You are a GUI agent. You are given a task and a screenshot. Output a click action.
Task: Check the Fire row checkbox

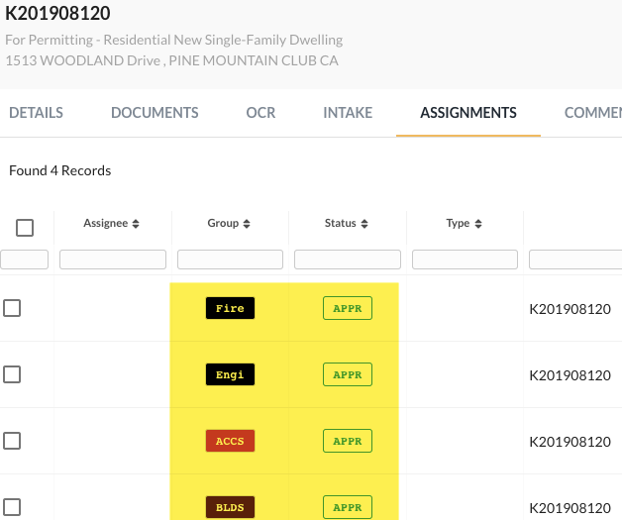point(12,308)
